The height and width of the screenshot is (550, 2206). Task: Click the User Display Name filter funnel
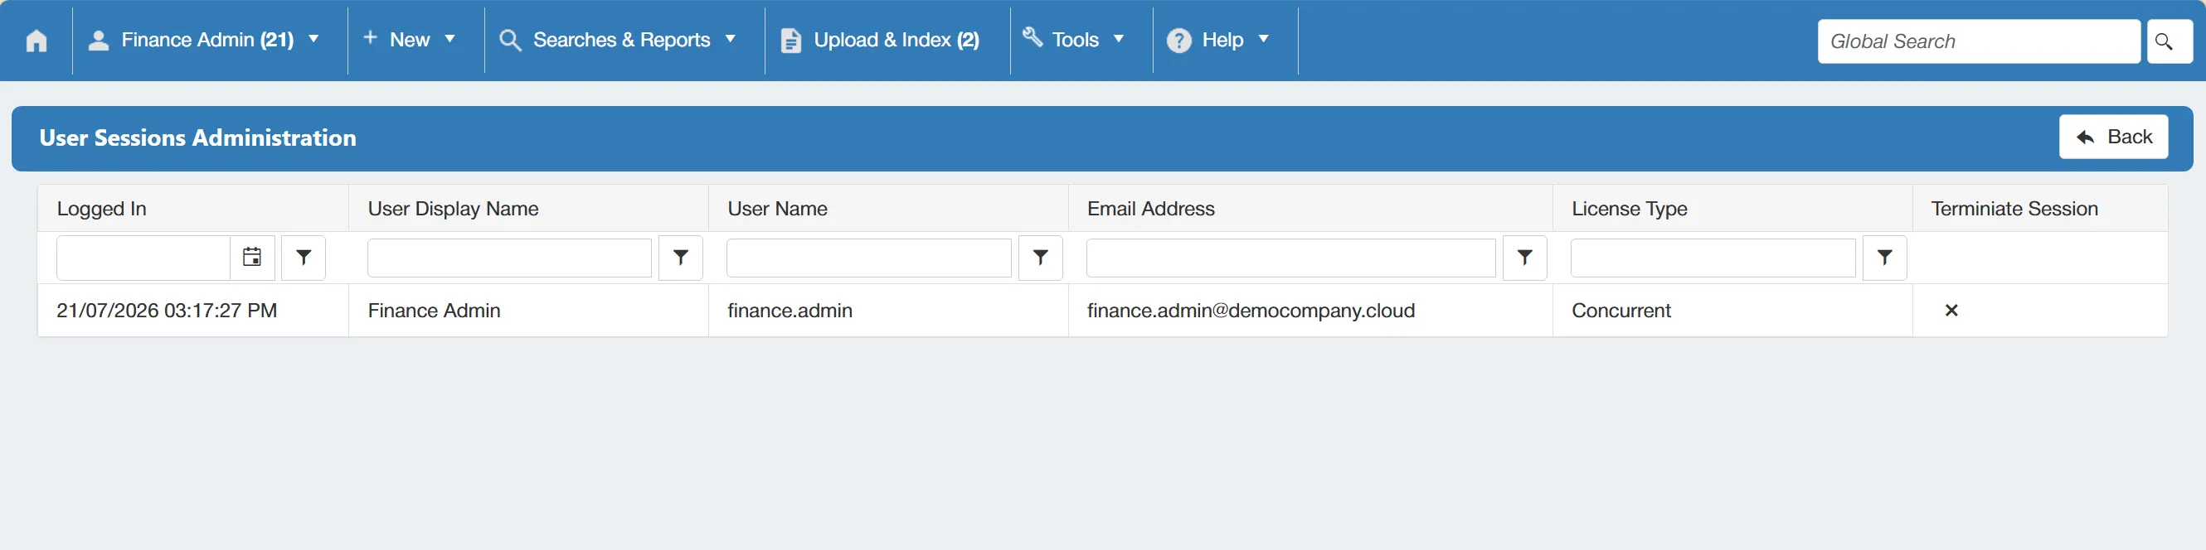click(x=681, y=258)
